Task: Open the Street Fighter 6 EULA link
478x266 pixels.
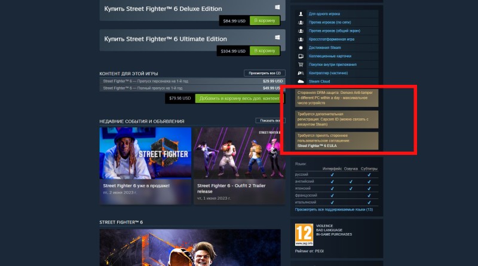Action: [317, 146]
